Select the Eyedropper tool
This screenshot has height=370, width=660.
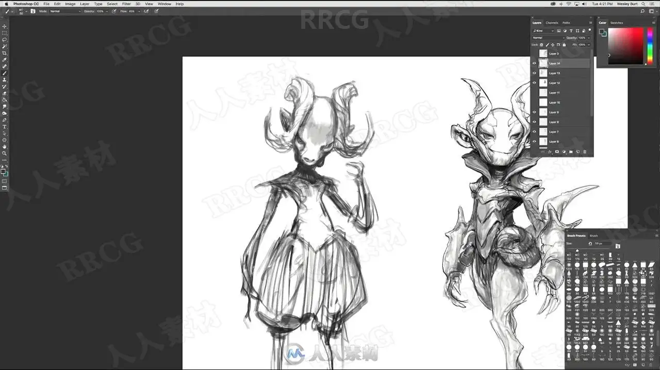tap(5, 60)
